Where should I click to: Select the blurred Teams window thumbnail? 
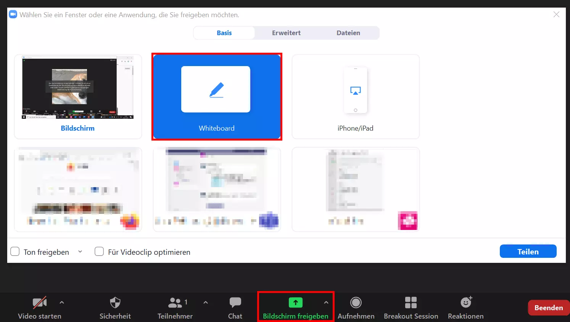(217, 189)
